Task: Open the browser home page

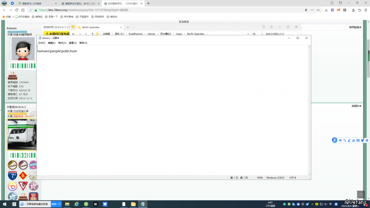Action: pos(23,10)
